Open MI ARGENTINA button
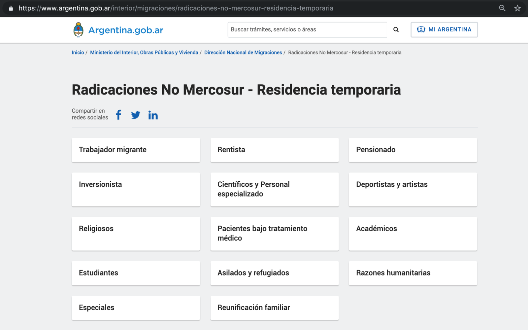The width and height of the screenshot is (528, 330). (444, 30)
